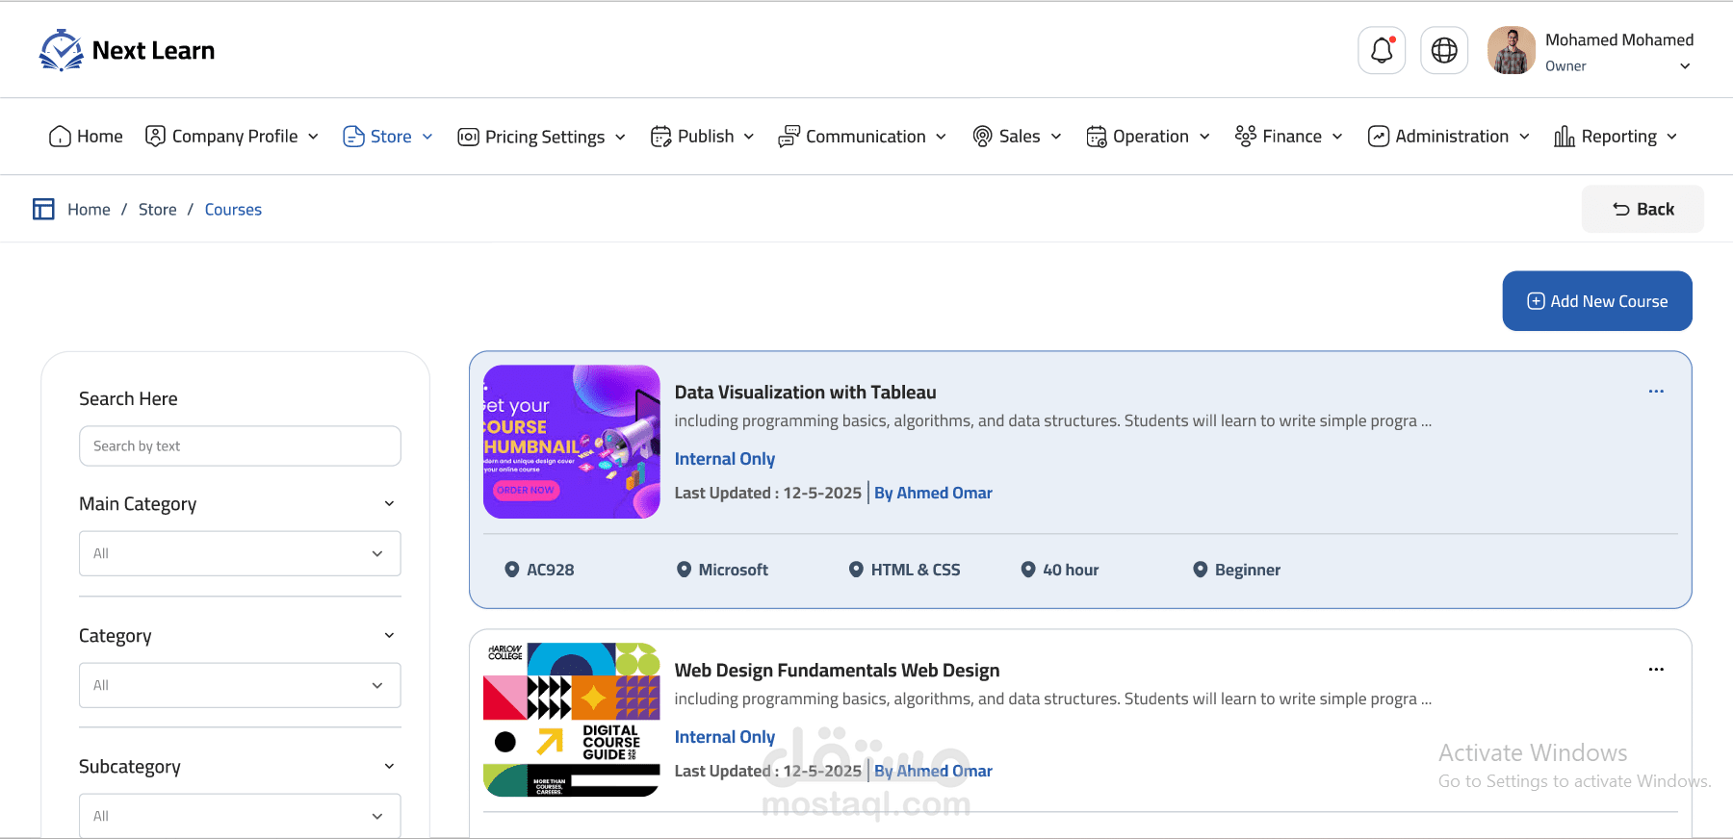
Task: Open options menu for Data Visualization with Tableau
Action: tap(1656, 392)
